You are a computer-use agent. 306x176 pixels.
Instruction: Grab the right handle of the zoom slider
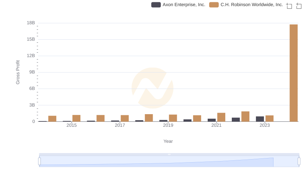click(x=299, y=161)
